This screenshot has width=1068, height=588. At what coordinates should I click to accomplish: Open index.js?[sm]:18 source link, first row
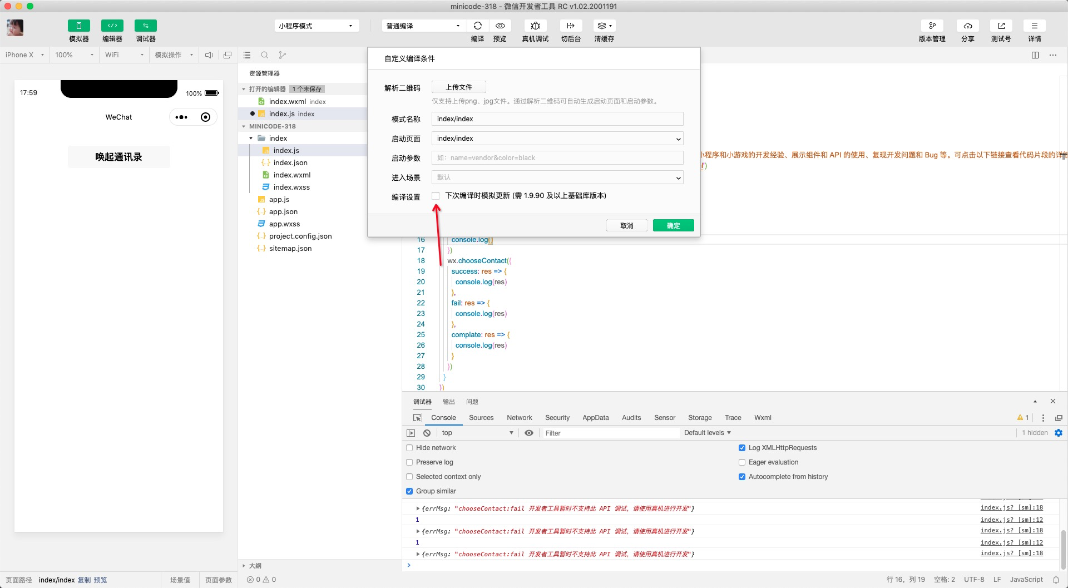point(1012,508)
